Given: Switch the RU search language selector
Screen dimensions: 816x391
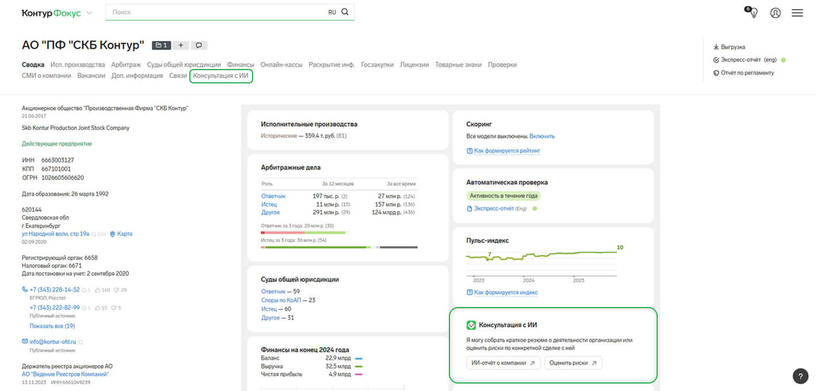Looking at the screenshot, I should [x=332, y=12].
